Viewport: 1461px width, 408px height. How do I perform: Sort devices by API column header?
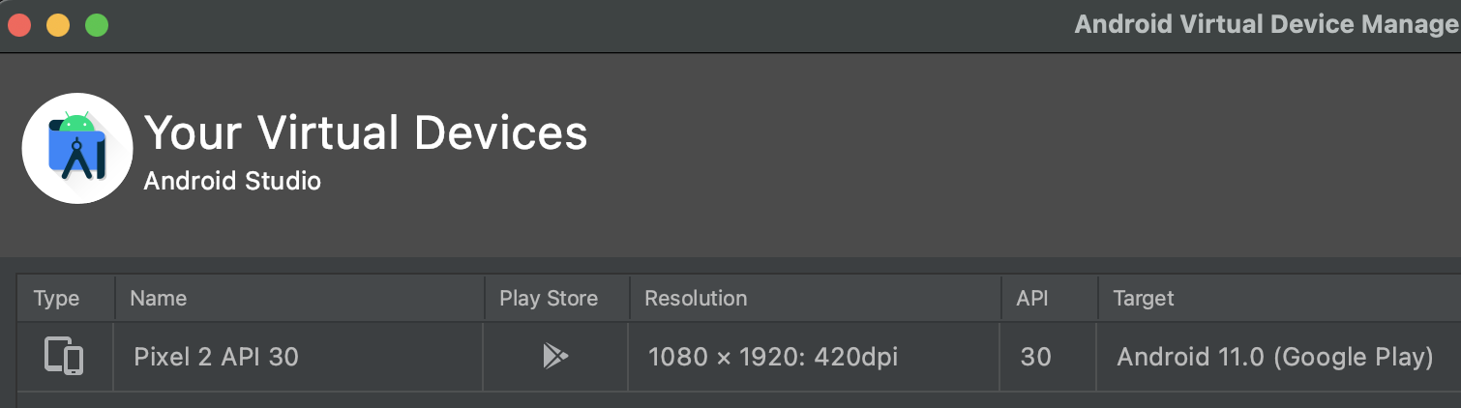(1049, 298)
